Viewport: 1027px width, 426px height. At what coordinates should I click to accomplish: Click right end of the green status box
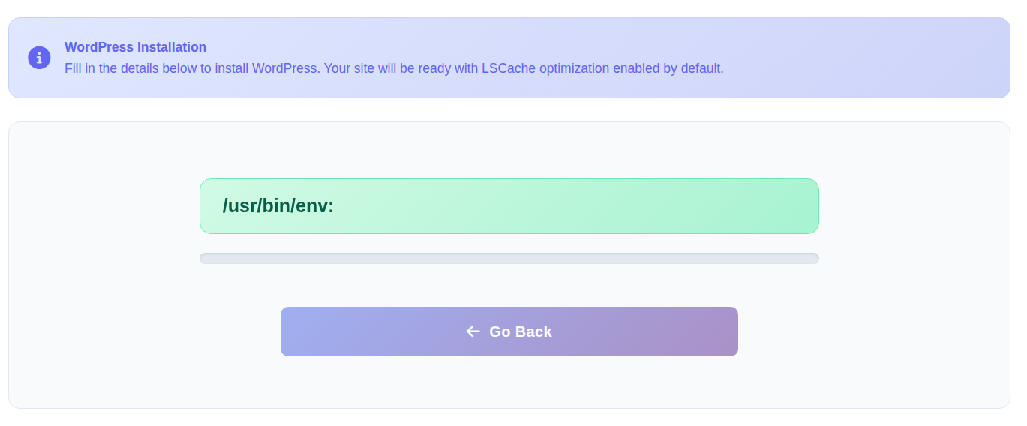pyautogui.click(x=795, y=206)
